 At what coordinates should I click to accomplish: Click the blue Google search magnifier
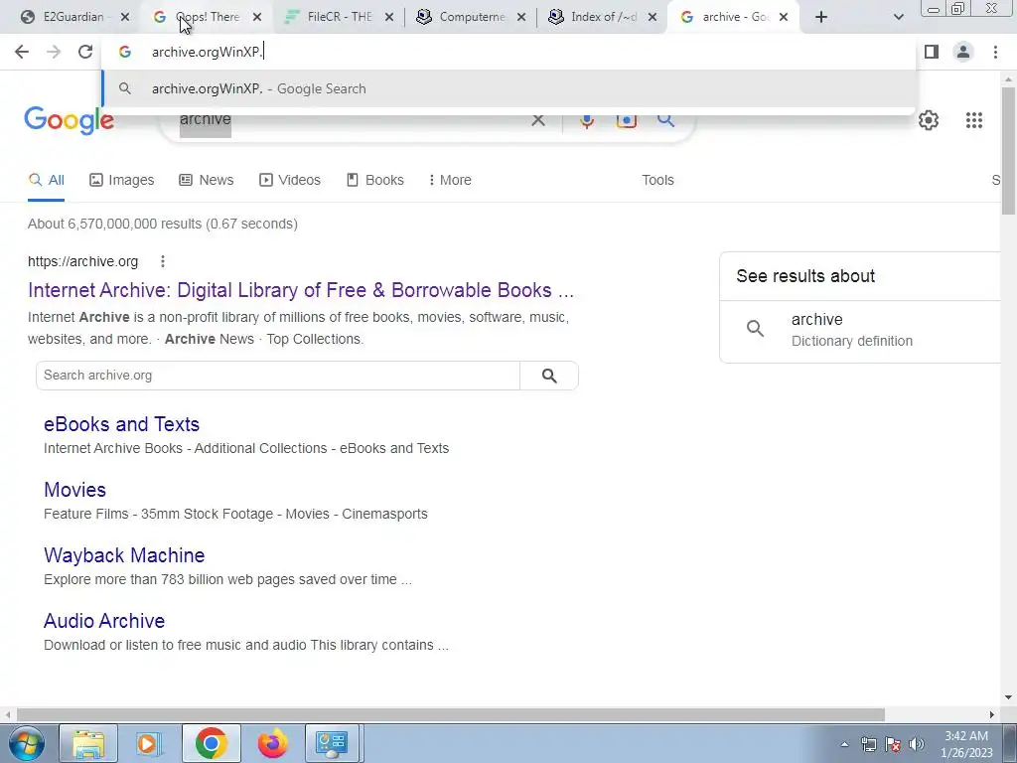click(x=665, y=120)
